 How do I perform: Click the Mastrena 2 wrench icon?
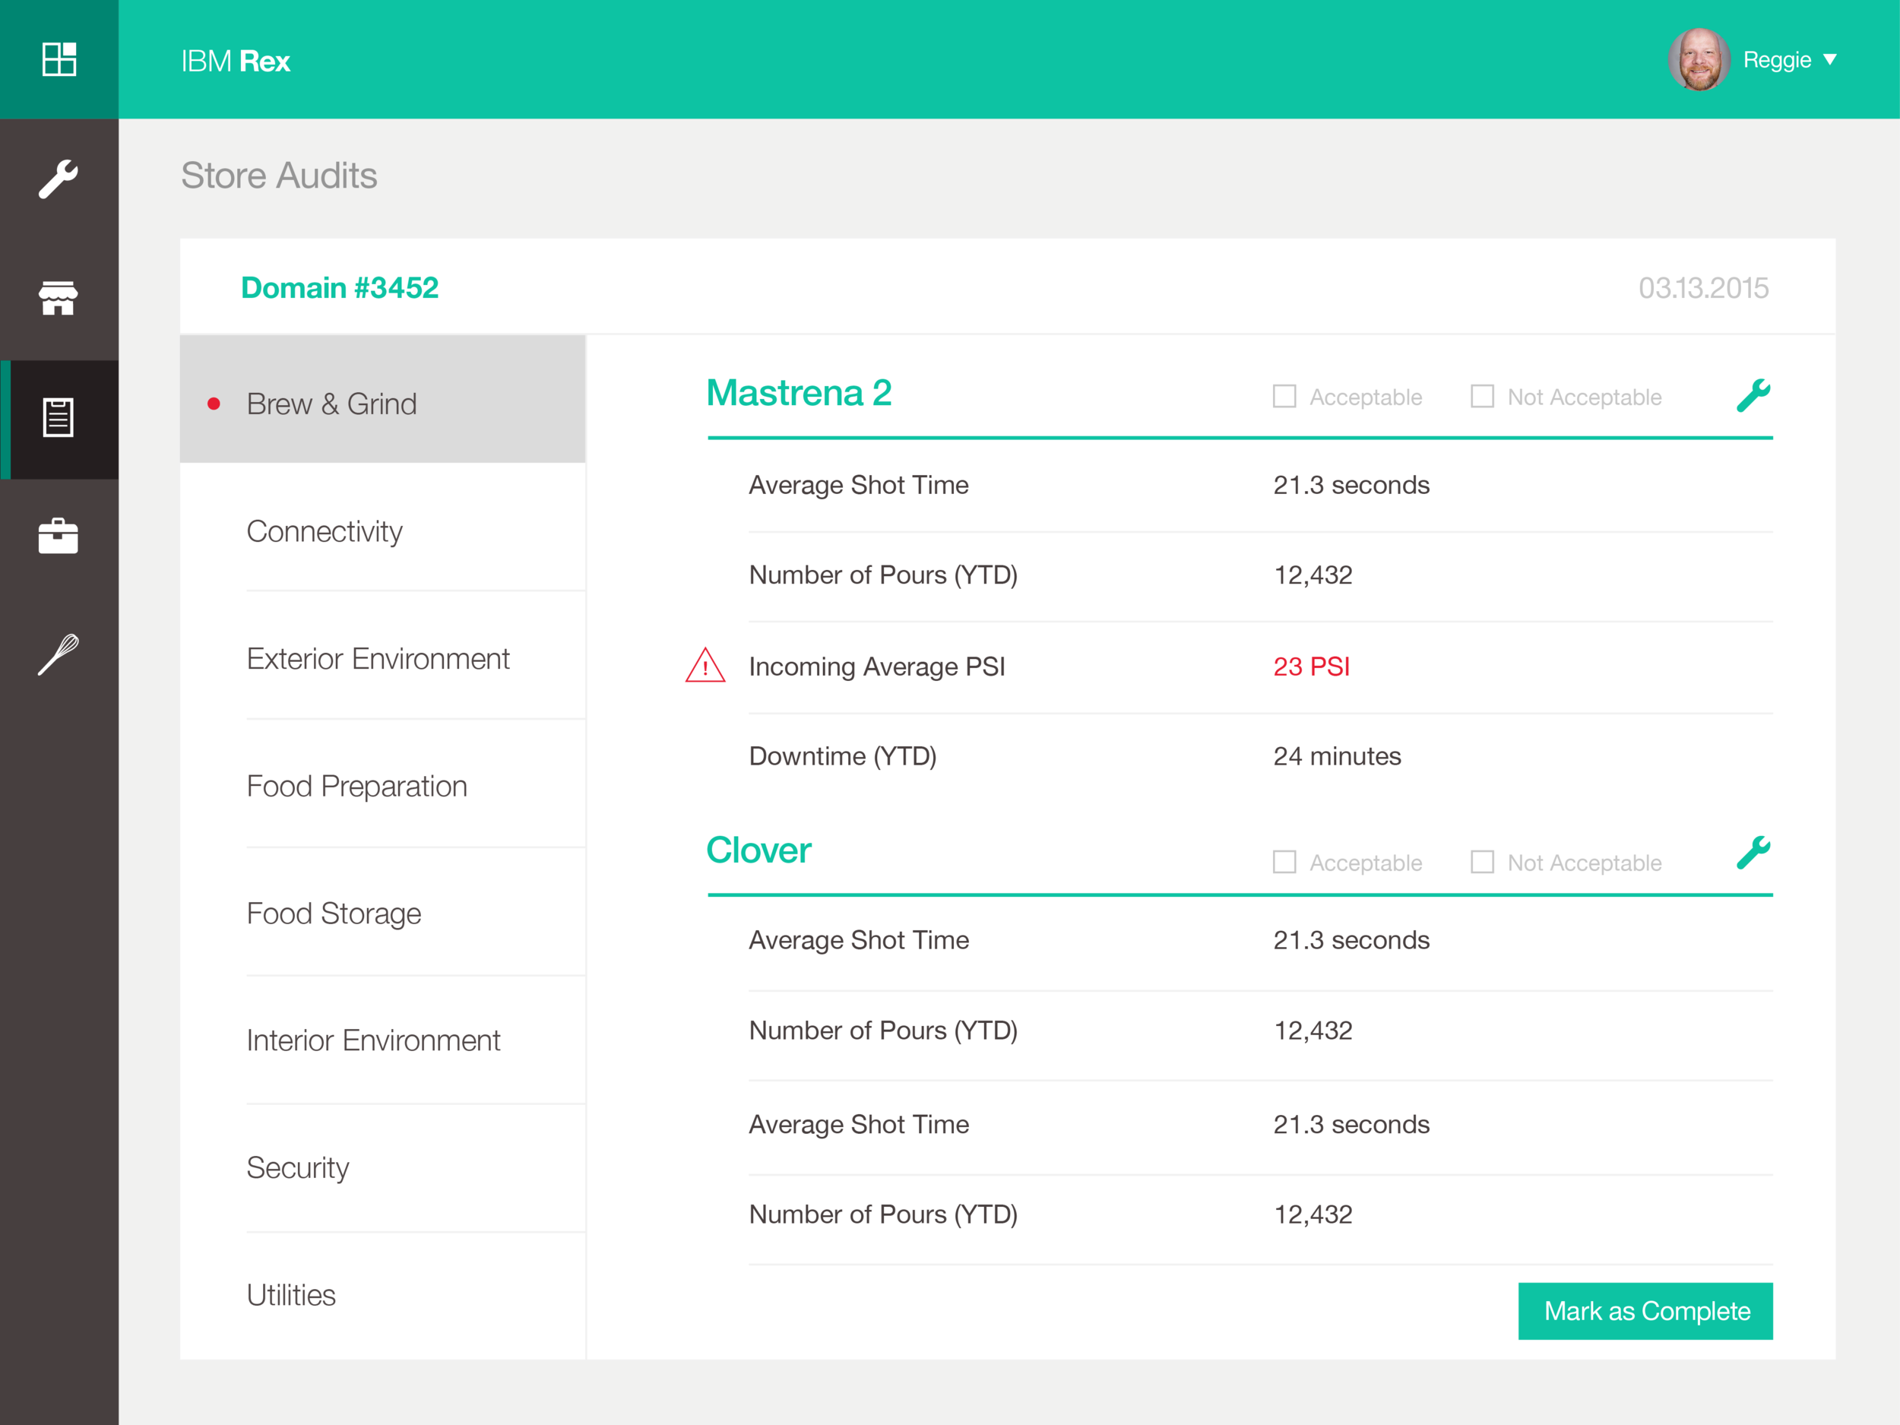pyautogui.click(x=1753, y=396)
